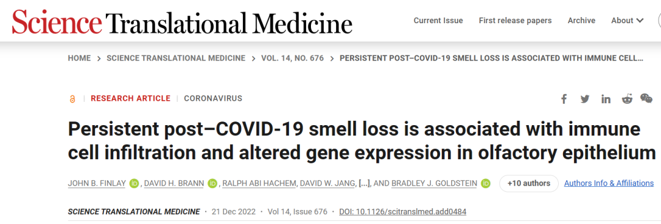
Task: Share article on LinkedIn icon
Action: point(606,99)
